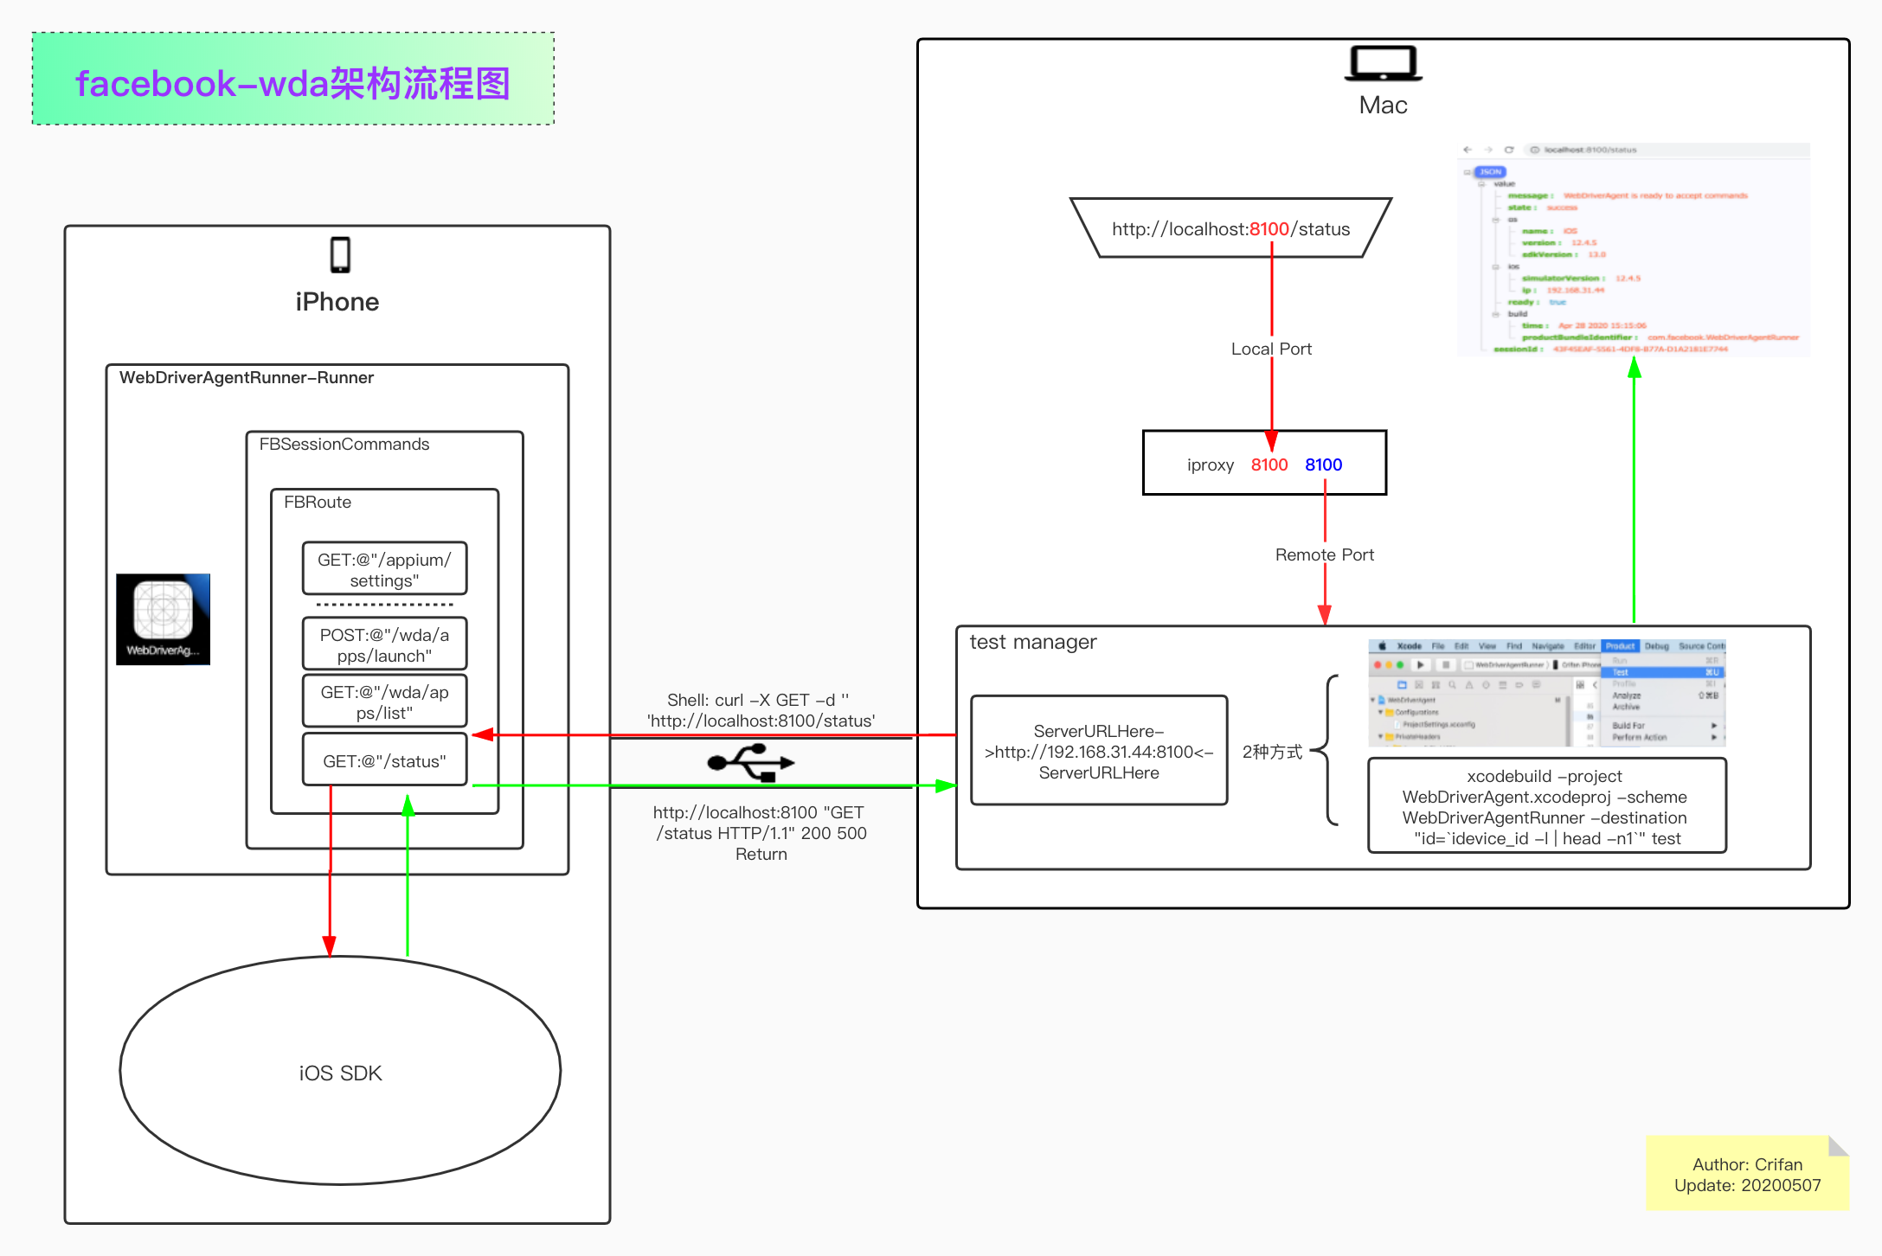Open the WebDriverAgent app icon
This screenshot has height=1256, width=1882.
(163, 618)
